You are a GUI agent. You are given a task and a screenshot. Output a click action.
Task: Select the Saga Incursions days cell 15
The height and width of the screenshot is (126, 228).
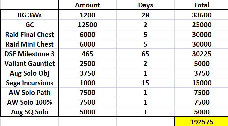click(145, 83)
